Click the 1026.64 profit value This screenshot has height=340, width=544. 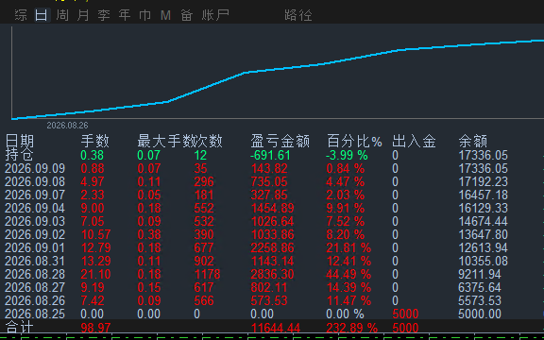(x=272, y=221)
